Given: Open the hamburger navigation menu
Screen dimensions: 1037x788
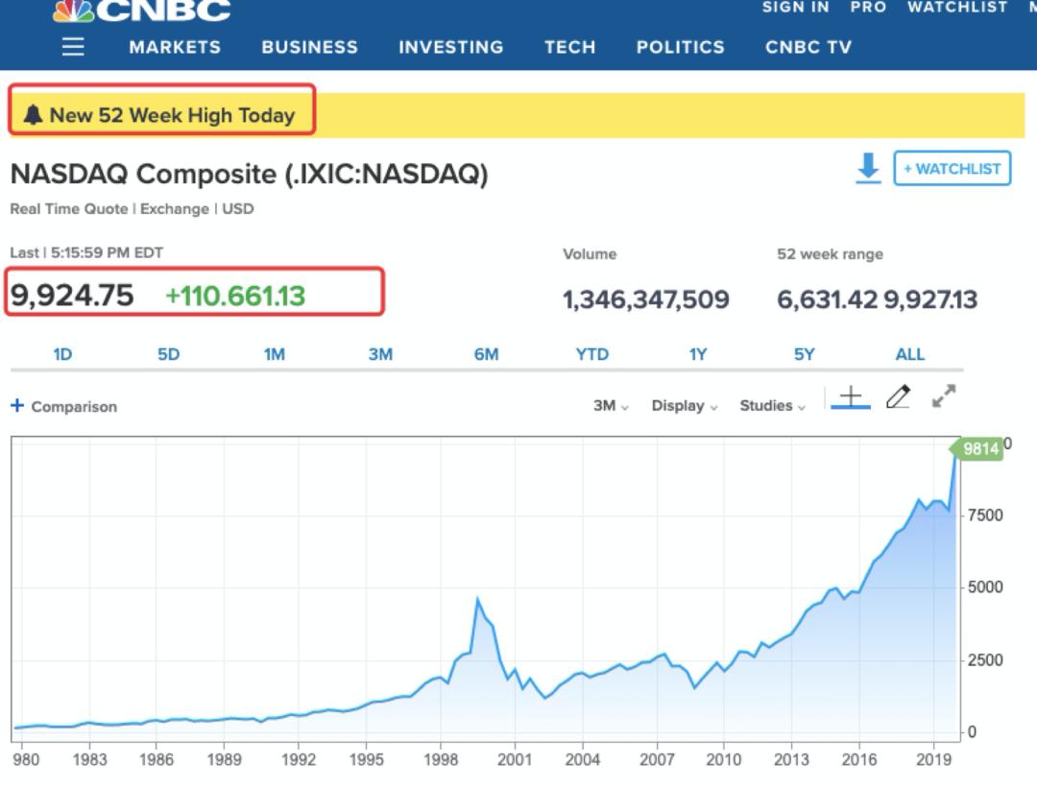Looking at the screenshot, I should (x=73, y=47).
